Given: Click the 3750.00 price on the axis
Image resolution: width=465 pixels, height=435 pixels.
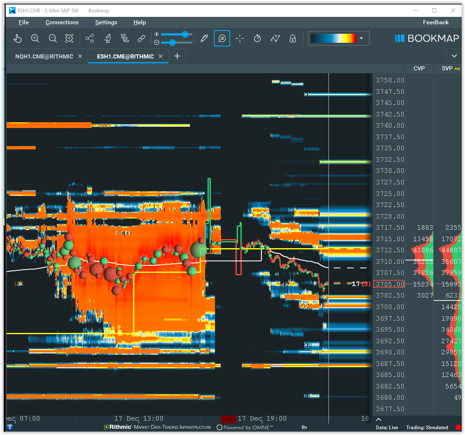Looking at the screenshot, I should [390, 80].
